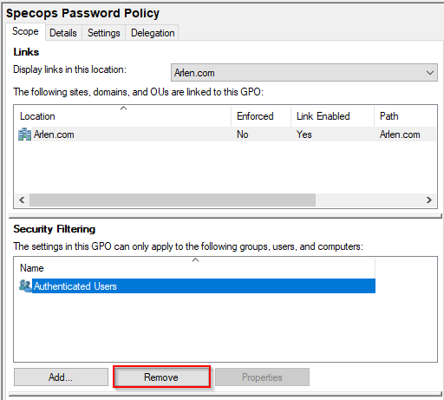Click the Enforced value No

tap(243, 134)
